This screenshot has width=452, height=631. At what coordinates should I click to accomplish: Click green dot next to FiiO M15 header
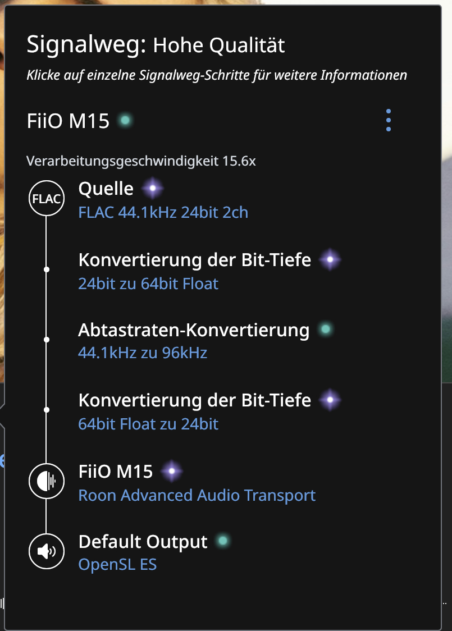tap(125, 120)
